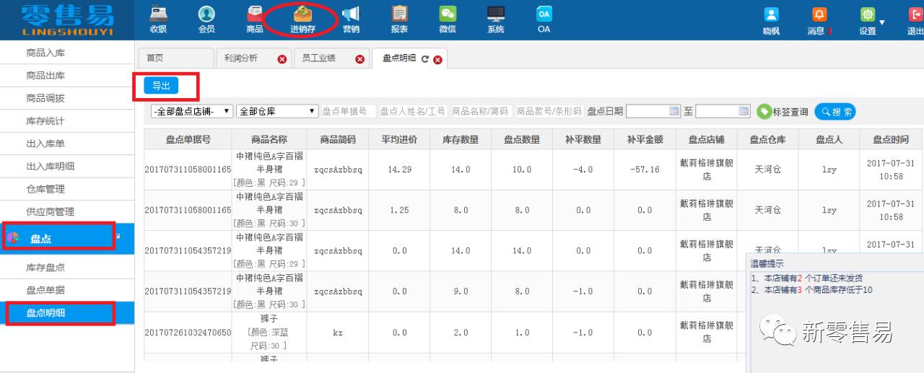924x373 pixels.
Task: Click the 平均进价 column header
Action: 399,139
